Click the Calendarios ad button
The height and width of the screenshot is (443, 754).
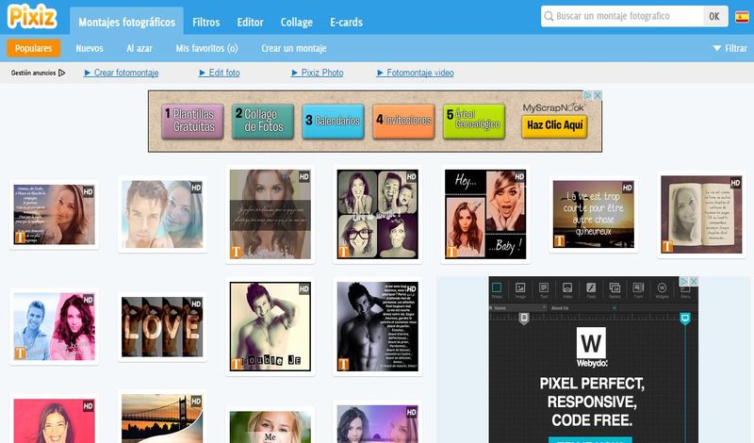tap(334, 122)
